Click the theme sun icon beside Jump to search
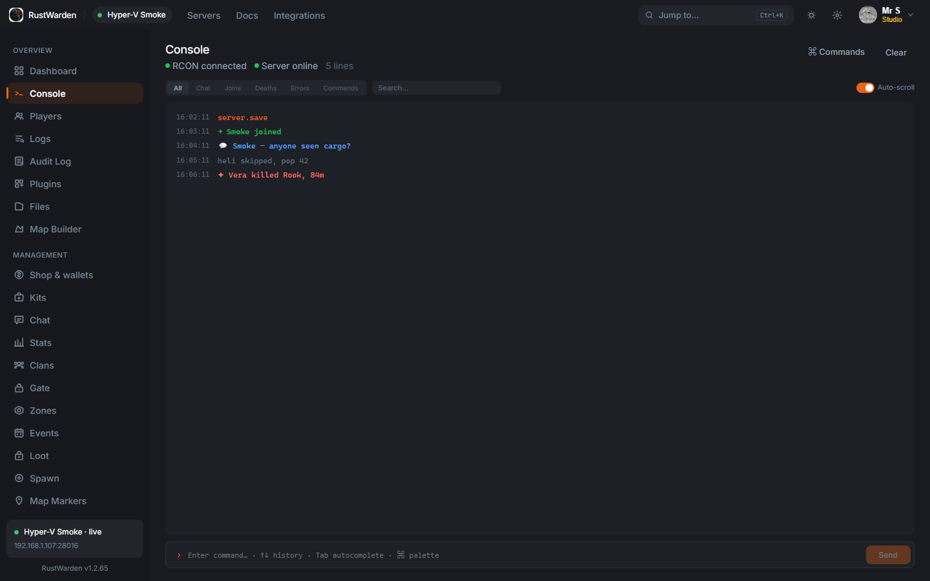The height and width of the screenshot is (581, 930). pos(811,15)
